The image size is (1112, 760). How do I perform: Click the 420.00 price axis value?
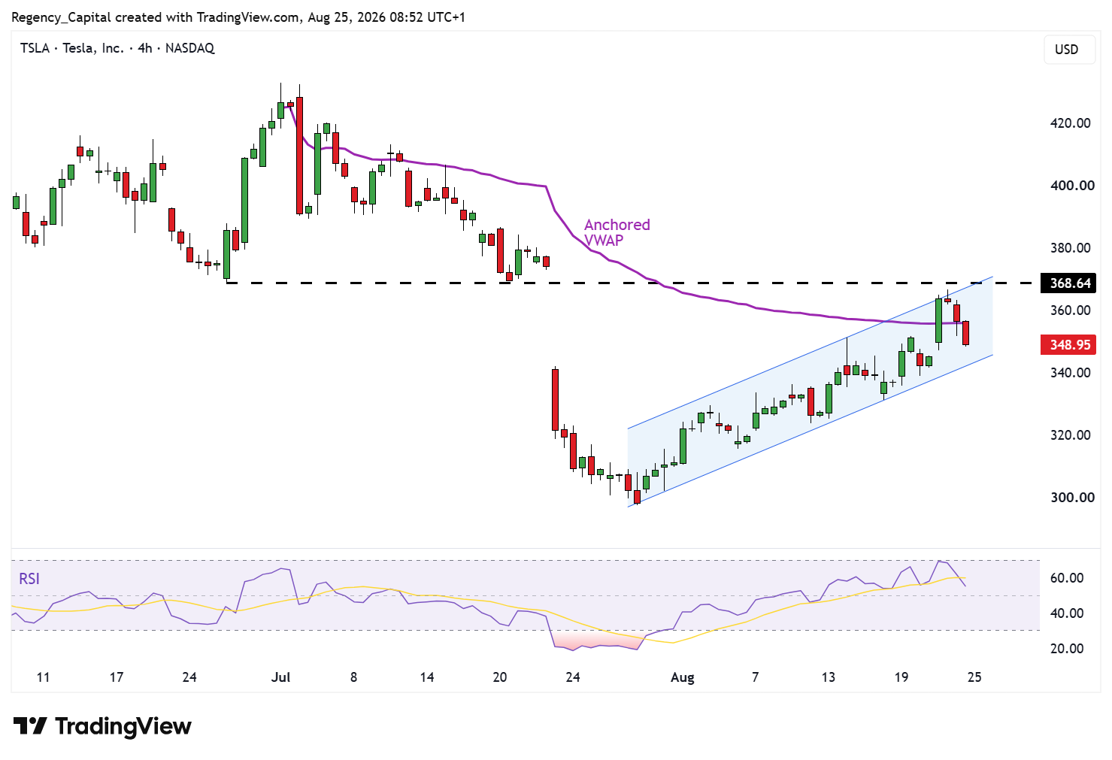pyautogui.click(x=1071, y=123)
